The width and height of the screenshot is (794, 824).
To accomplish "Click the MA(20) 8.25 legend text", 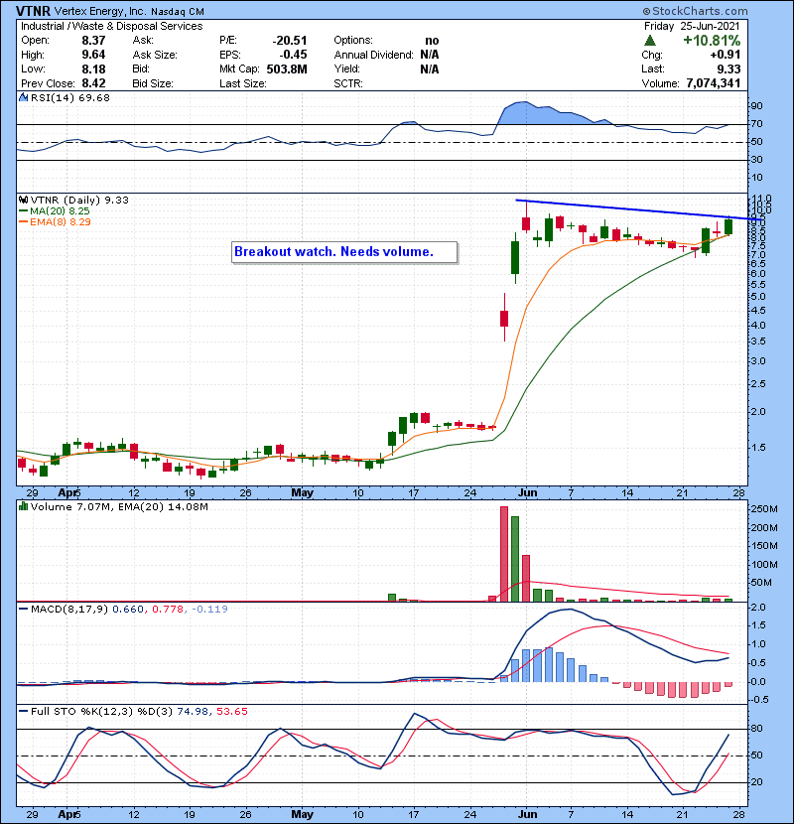I will click(60, 211).
